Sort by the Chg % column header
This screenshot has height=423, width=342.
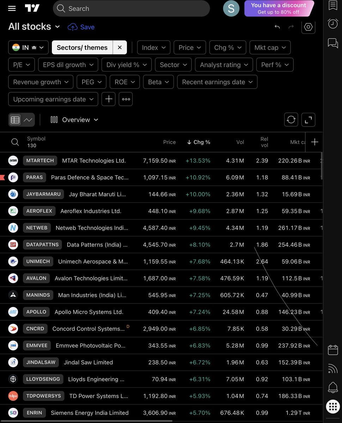point(199,142)
